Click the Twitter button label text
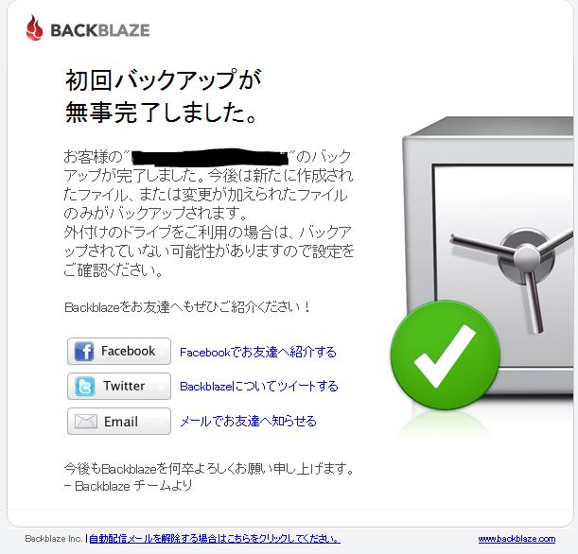Screen dimensions: 578x554 124,386
